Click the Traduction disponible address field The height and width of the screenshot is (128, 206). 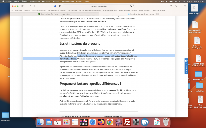(99, 6)
